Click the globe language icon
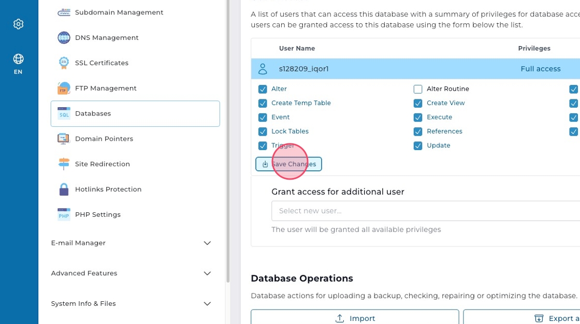The width and height of the screenshot is (580, 324). pos(19,59)
